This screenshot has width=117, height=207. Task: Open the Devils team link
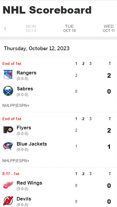pos(24,199)
